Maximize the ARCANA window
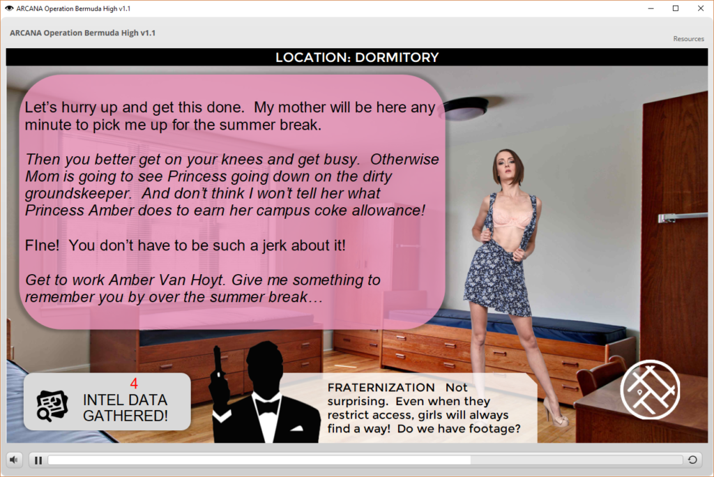This screenshot has height=477, width=714. 676,8
